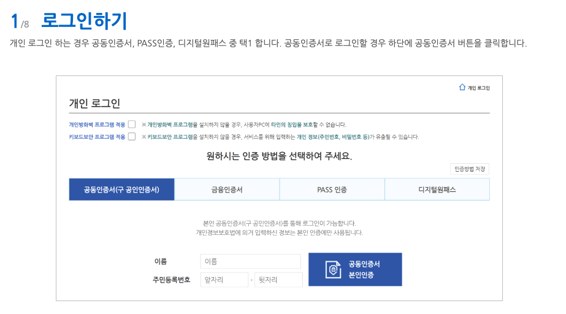Click the 개인 로그인 breadcrumb text
The height and width of the screenshot is (314, 566).
[x=479, y=88]
